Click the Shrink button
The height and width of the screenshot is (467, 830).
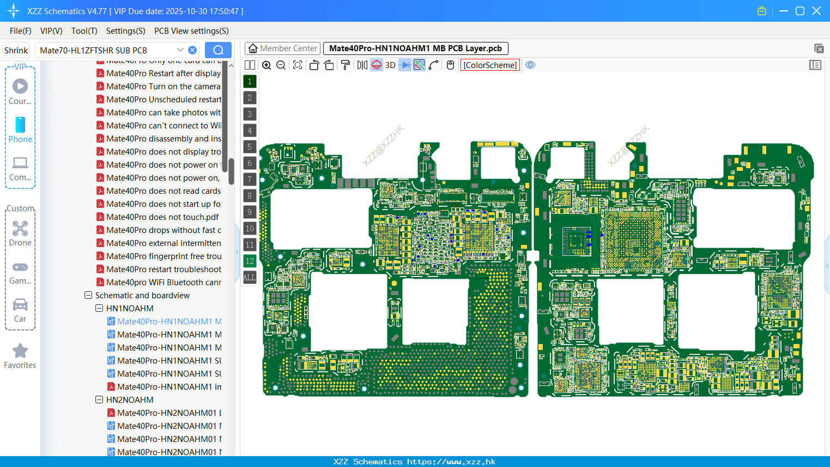pyautogui.click(x=16, y=50)
